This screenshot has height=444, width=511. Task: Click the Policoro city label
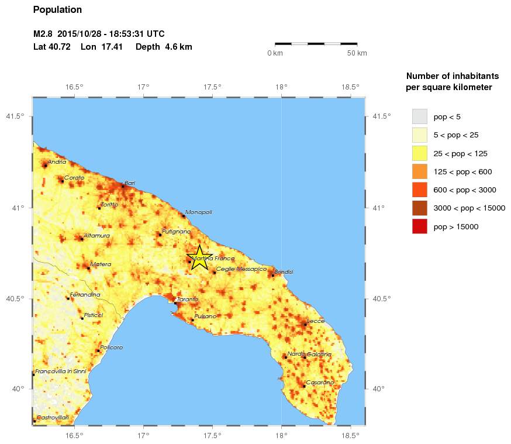112,347
